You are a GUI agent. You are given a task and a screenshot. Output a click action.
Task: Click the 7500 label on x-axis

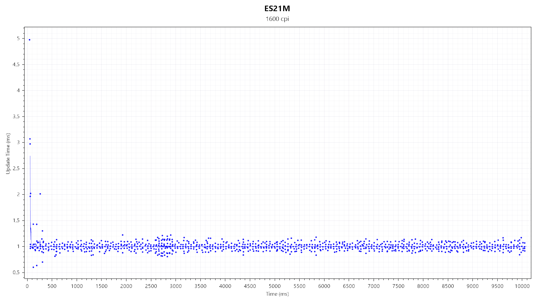(398, 286)
